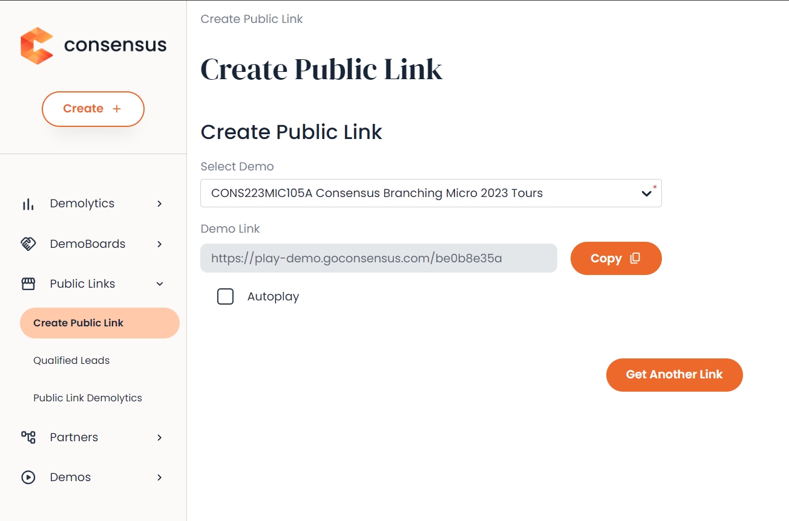Expand the Demolytics section
789x521 pixels.
point(159,204)
